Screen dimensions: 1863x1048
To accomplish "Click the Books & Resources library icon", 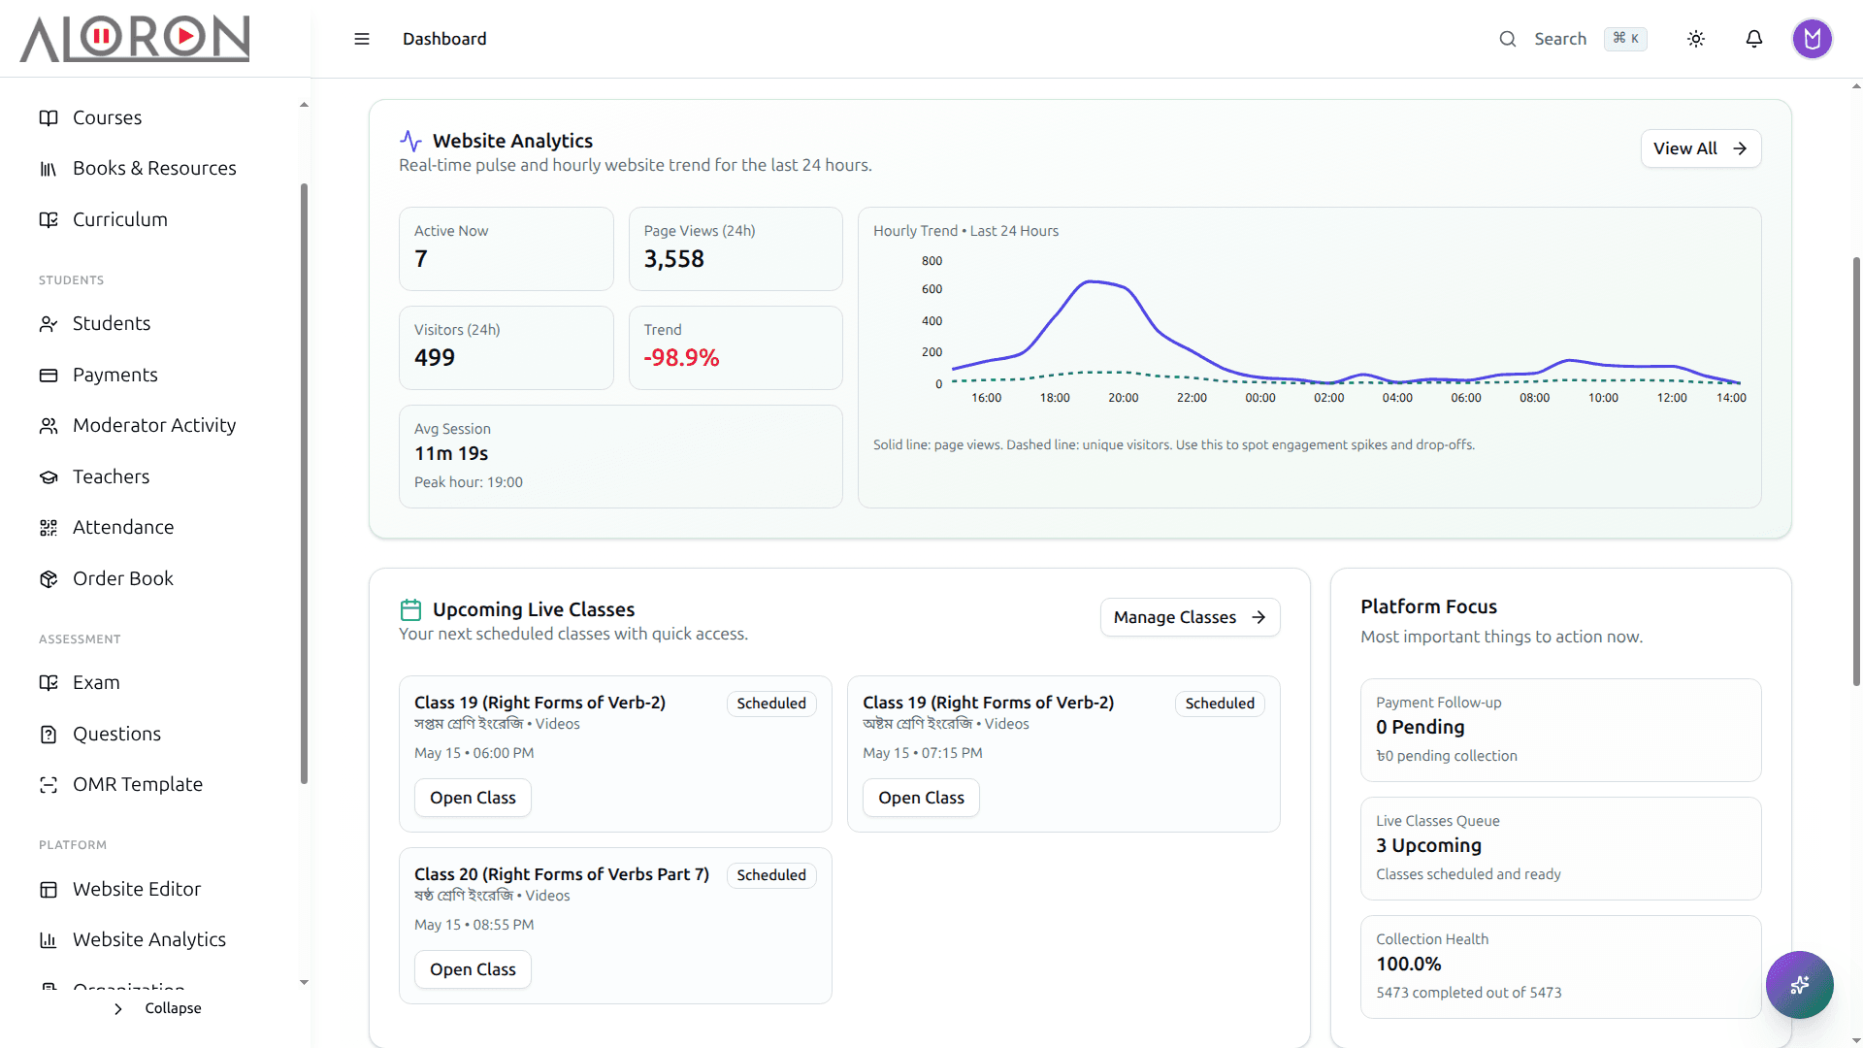I will [x=49, y=169].
